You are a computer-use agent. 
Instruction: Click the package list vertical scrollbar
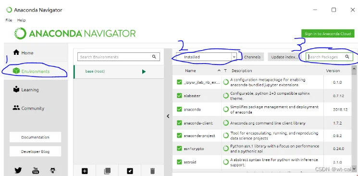354,119
